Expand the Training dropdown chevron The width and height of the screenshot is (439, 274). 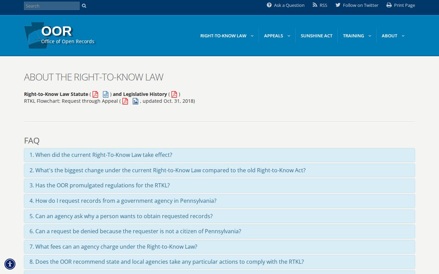(370, 36)
